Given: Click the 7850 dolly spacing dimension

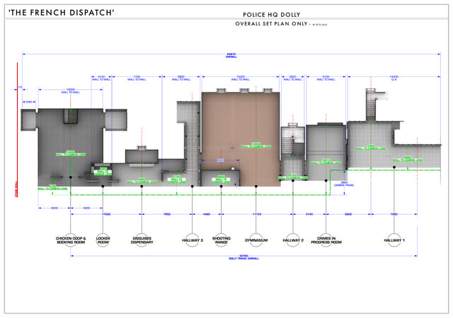Looking at the screenshot, I should pyautogui.click(x=167, y=214).
